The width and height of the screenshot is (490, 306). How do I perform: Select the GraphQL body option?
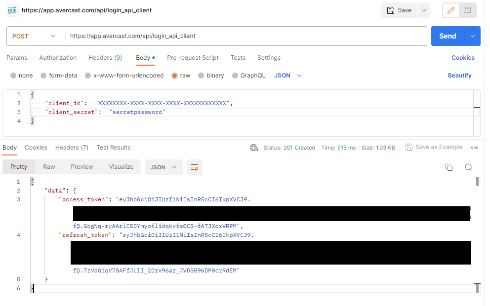pyautogui.click(x=249, y=76)
